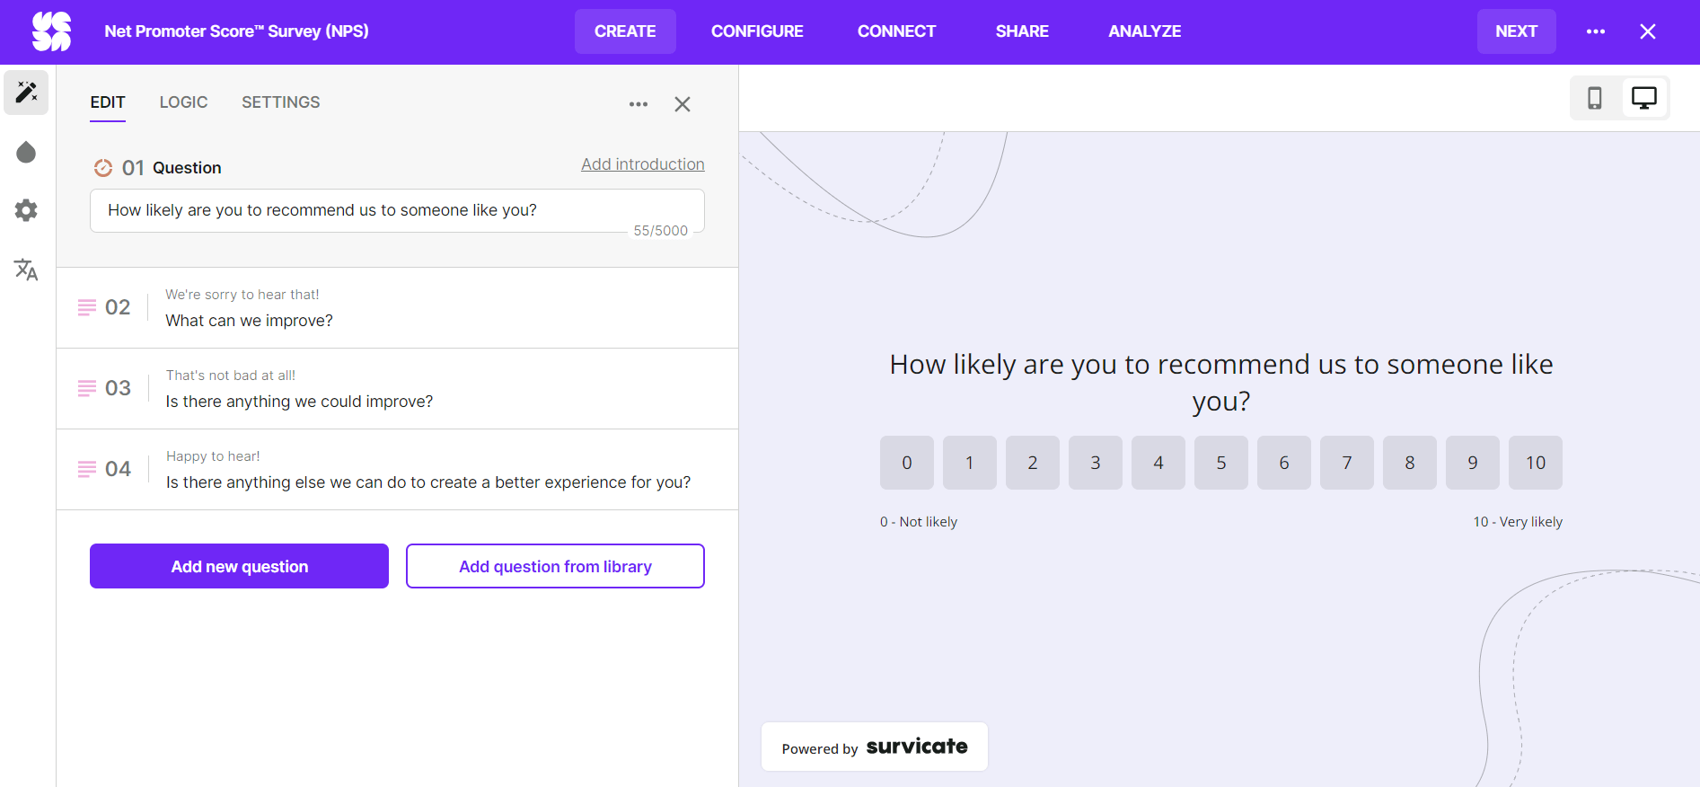
Task: Switch preview to mobile view
Action: [1594, 98]
